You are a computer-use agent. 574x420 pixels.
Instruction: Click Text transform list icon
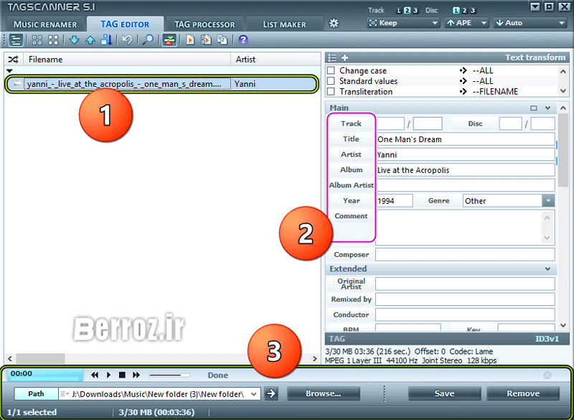(332, 57)
